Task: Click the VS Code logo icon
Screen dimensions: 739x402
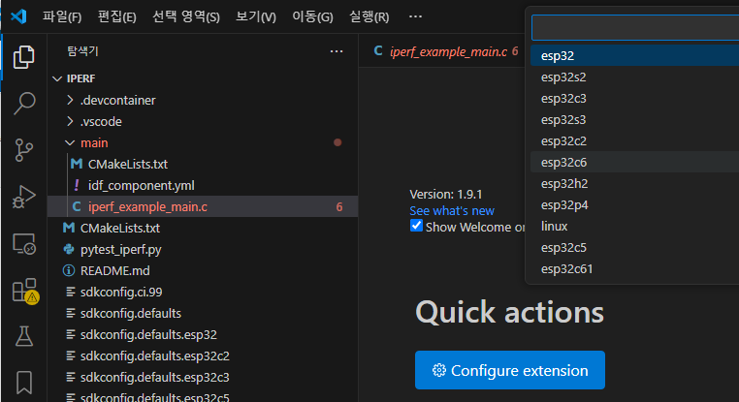Action: tap(18, 16)
